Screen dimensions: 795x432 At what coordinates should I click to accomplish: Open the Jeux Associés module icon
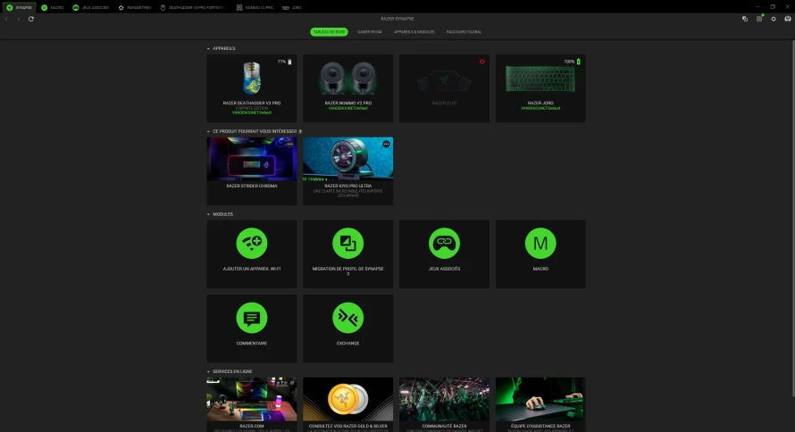[444, 243]
